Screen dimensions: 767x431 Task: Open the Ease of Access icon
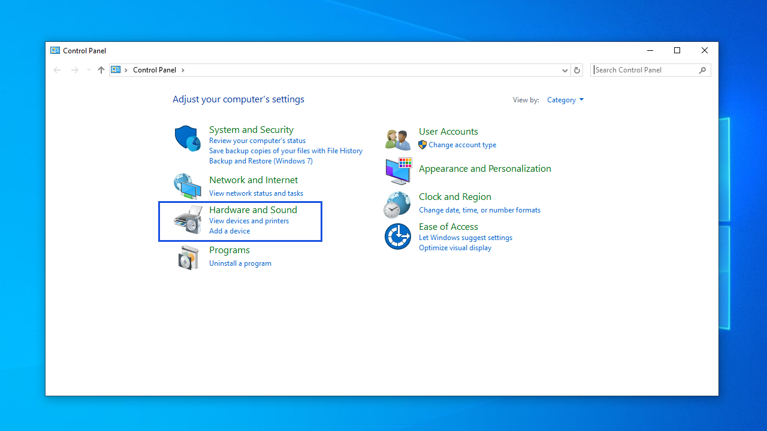(x=398, y=236)
